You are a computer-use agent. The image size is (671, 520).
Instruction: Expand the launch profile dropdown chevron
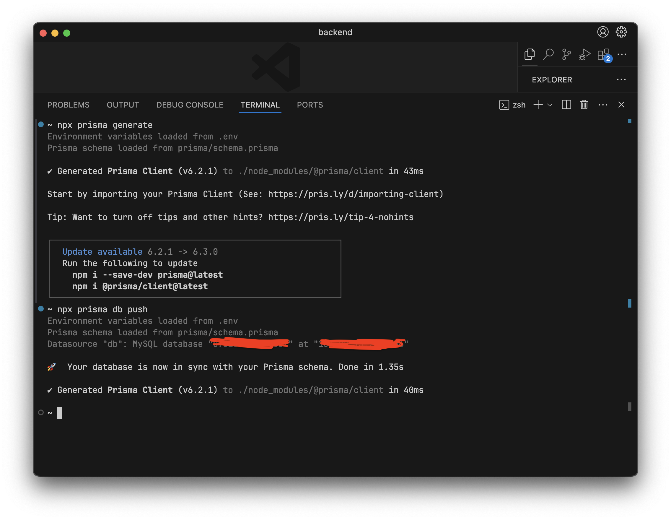550,105
